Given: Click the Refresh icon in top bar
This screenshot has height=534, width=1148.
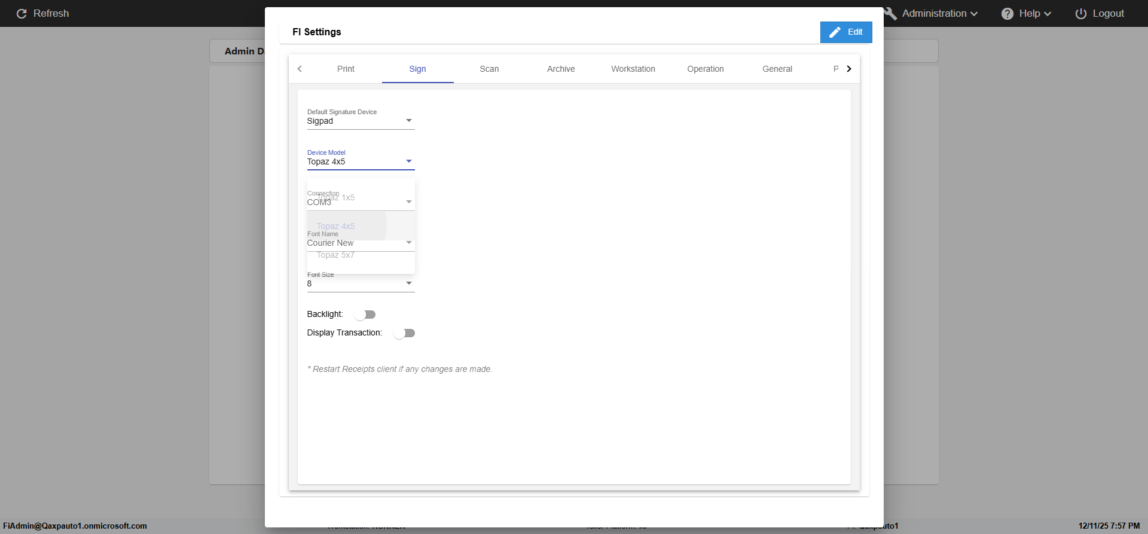Looking at the screenshot, I should point(22,13).
